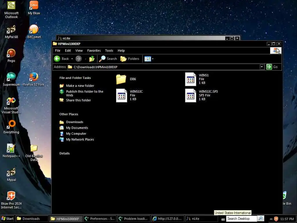Click Bkav shield tray icon
Image resolution: width=297 pixels, height=223 pixels.
pos(276,219)
